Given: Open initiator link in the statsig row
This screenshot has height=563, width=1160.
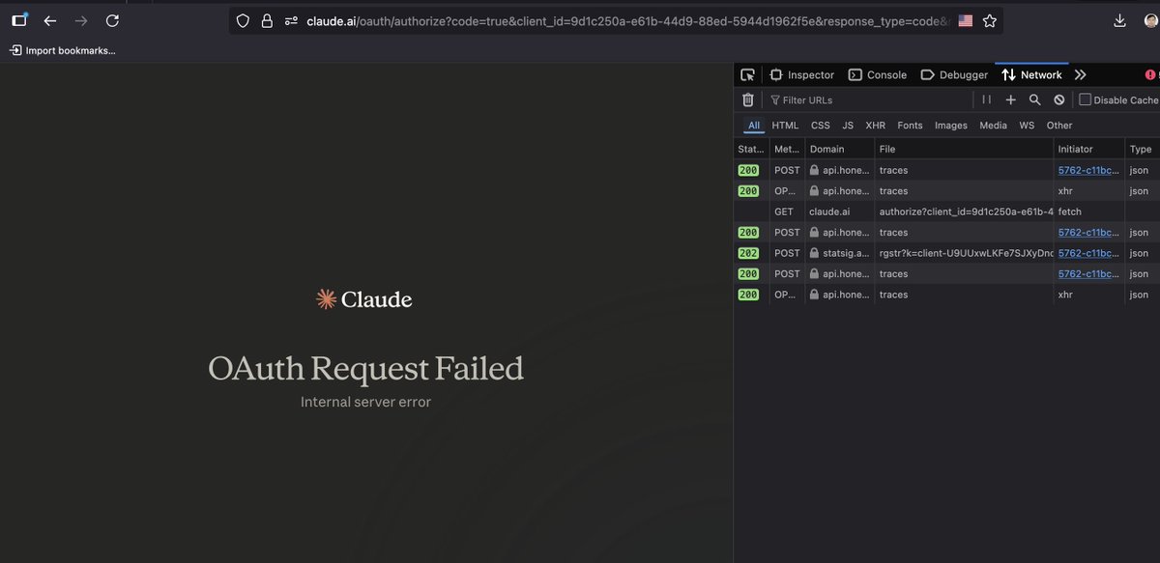Looking at the screenshot, I should pos(1087,253).
